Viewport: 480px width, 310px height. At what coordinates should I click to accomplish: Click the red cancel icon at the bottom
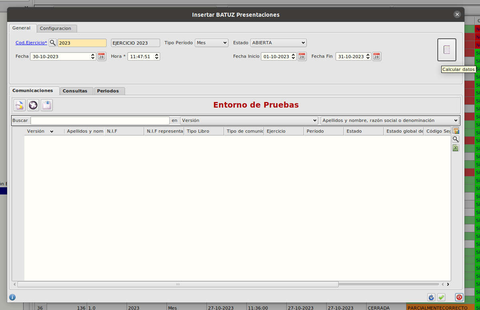(x=459, y=297)
